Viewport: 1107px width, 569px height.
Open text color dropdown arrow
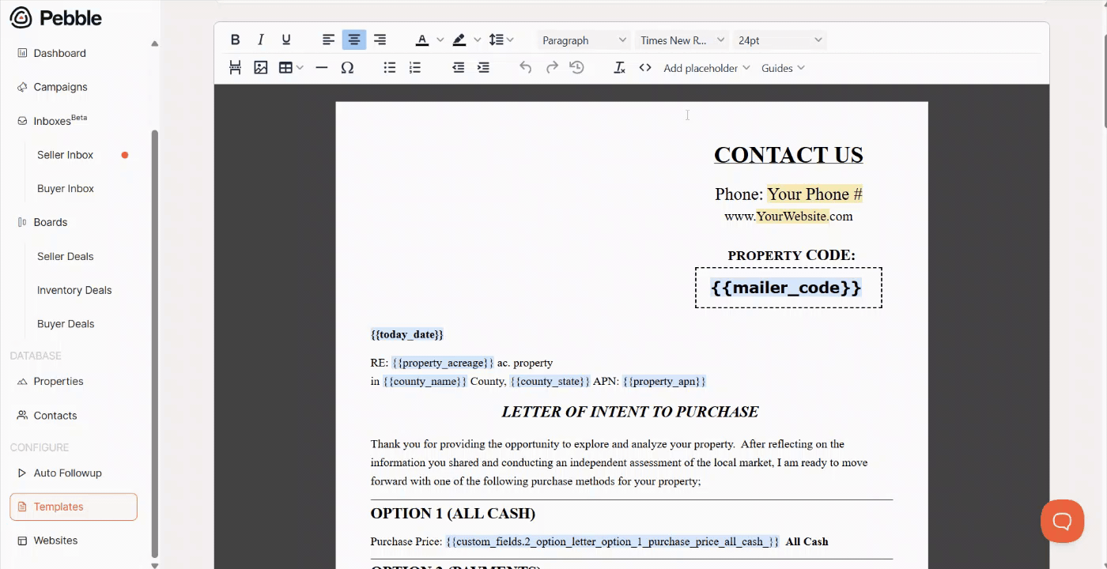[440, 40]
